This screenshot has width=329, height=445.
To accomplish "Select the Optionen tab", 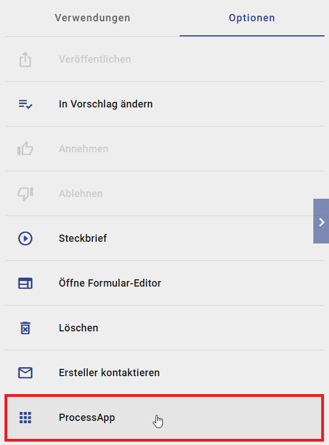I will click(252, 18).
